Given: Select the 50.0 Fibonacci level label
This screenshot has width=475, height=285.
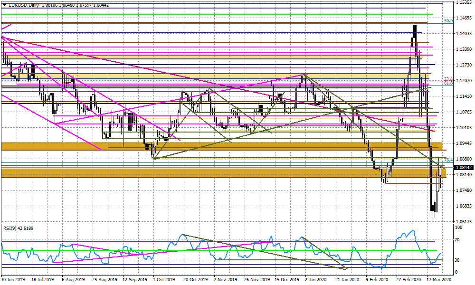Looking at the screenshot, I should [448, 20].
